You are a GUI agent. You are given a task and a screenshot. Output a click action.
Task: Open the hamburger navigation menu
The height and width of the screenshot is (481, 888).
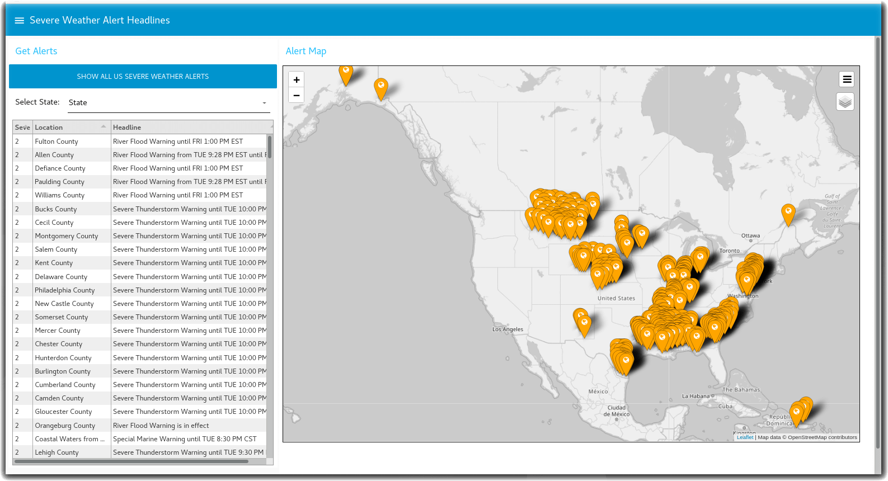[x=19, y=20]
